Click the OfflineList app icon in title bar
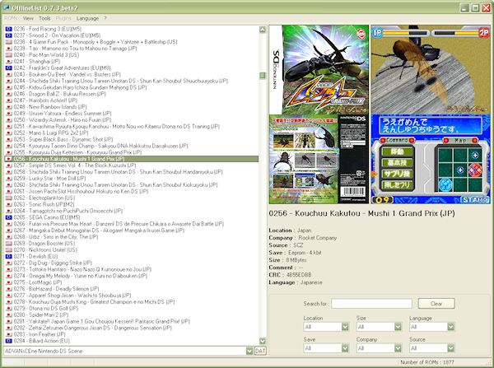The image size is (494, 368). coord(7,7)
